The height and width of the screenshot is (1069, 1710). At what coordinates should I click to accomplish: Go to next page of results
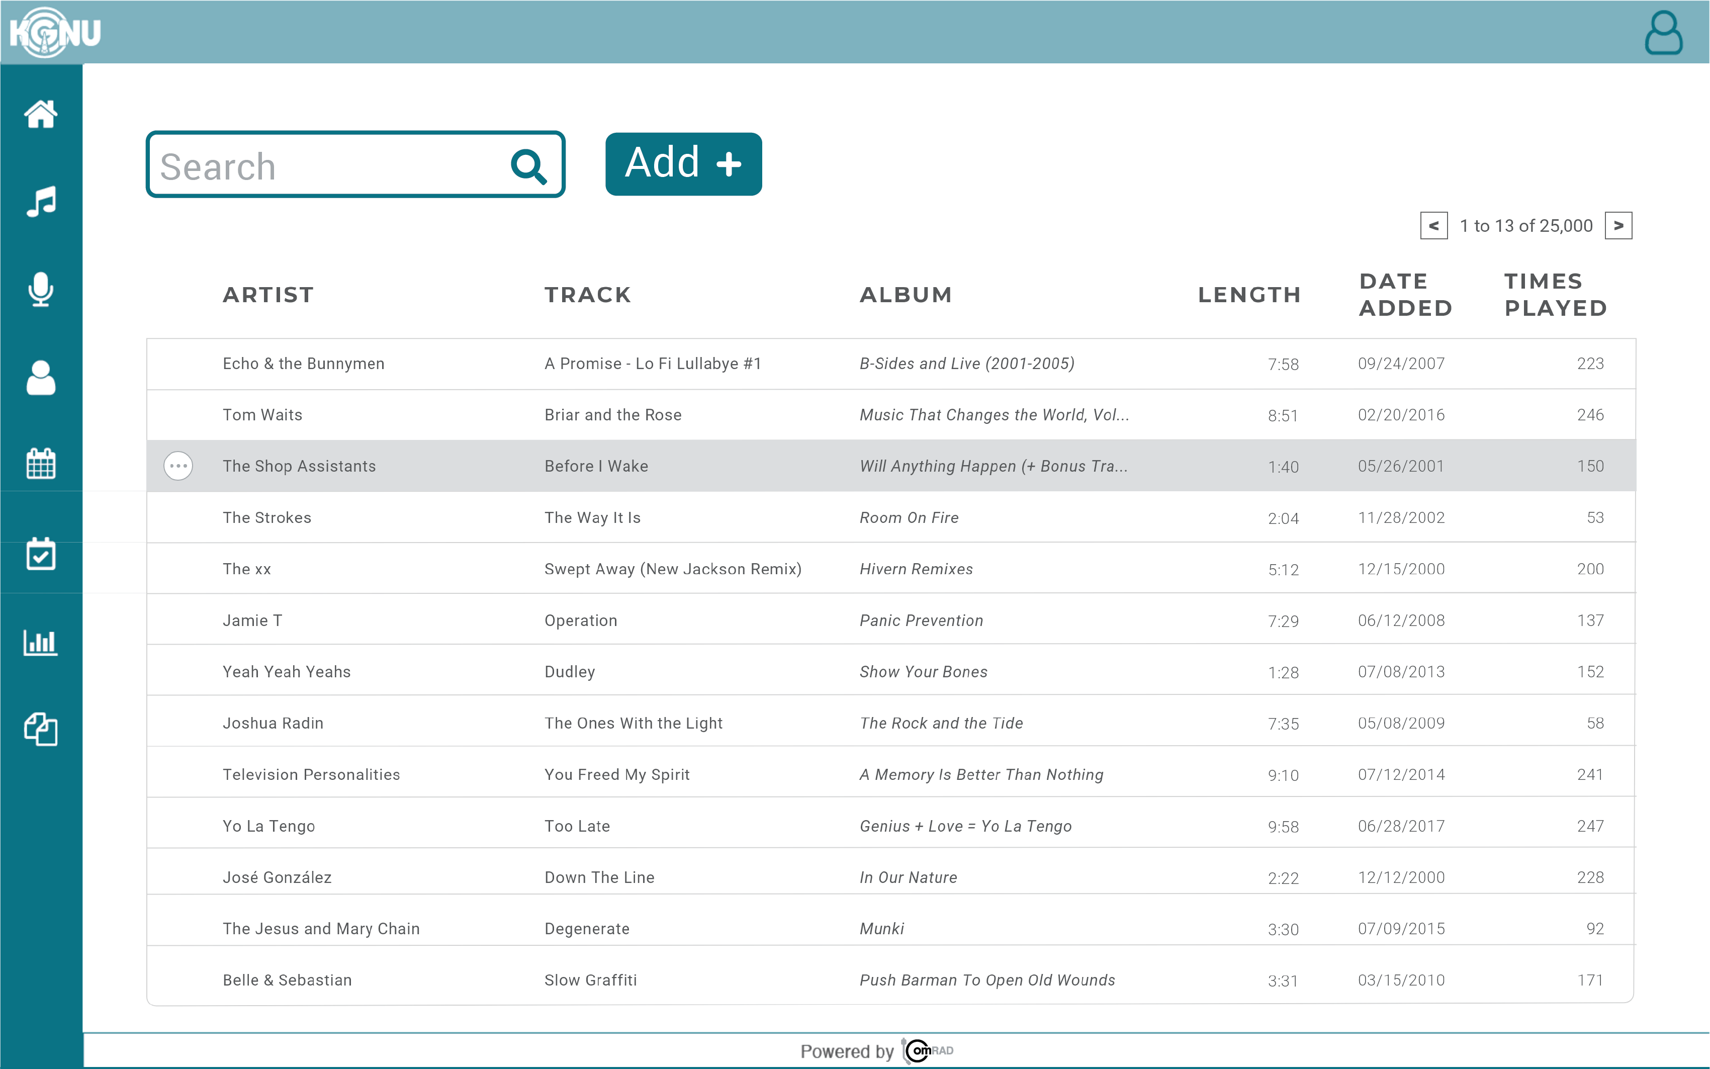[1618, 226]
